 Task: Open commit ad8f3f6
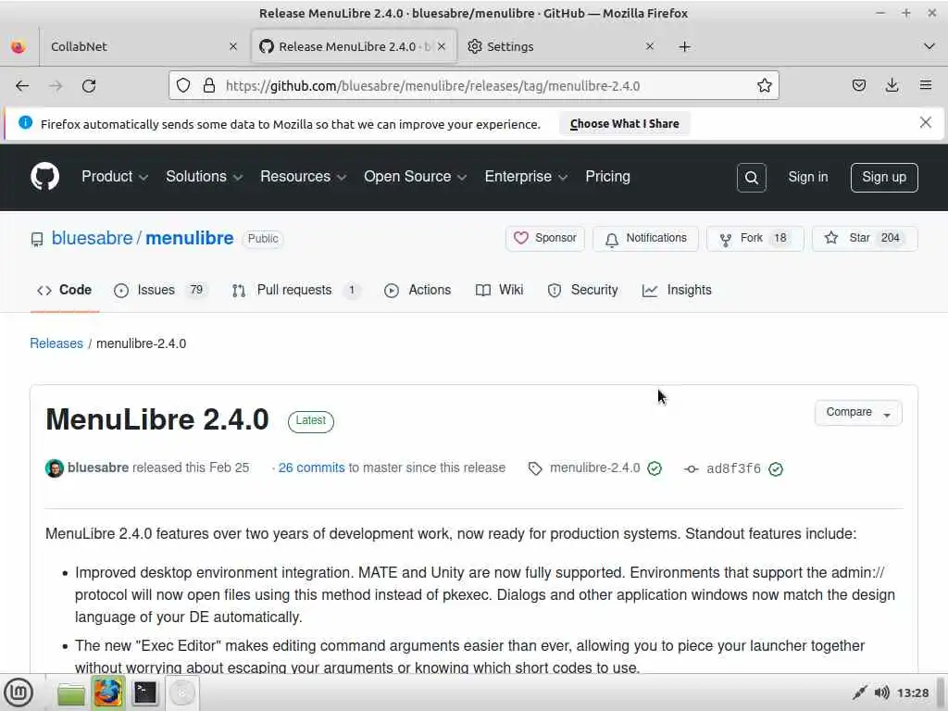coord(733,468)
